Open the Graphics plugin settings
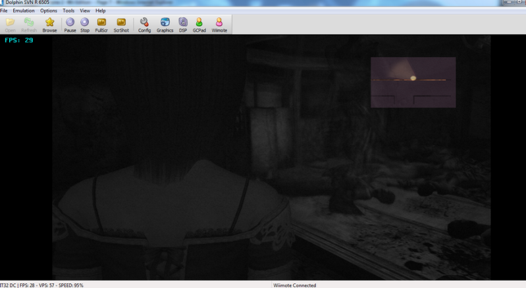The width and height of the screenshot is (526, 288). pyautogui.click(x=165, y=24)
